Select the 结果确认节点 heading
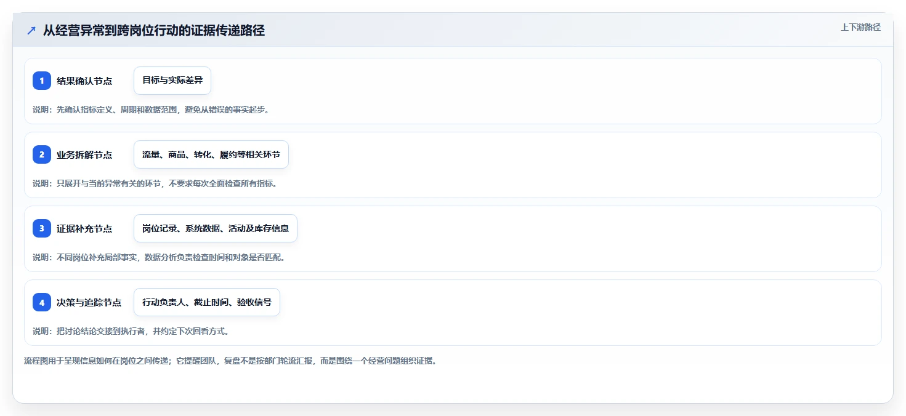Image resolution: width=906 pixels, height=416 pixels. 84,81
